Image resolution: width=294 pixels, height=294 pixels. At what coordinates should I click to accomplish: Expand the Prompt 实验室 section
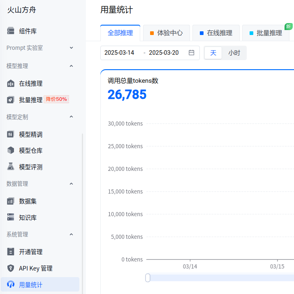pyautogui.click(x=71, y=48)
